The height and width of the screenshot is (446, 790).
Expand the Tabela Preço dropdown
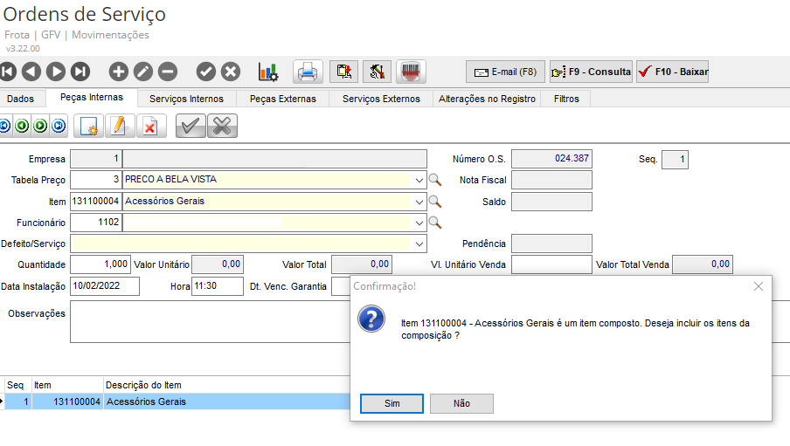point(419,180)
